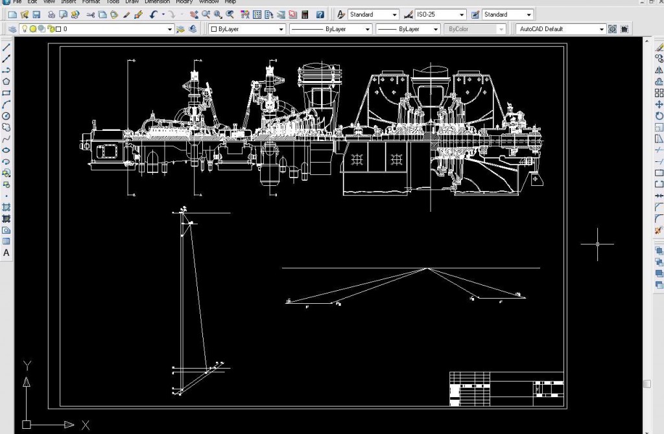Click the layer color swatch for layer 0
664x434 pixels.
coord(58,29)
